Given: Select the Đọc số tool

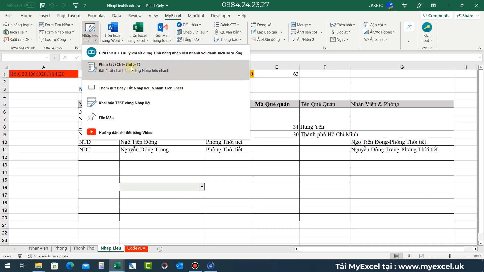Looking at the screenshot, I should pyautogui.click(x=341, y=32).
